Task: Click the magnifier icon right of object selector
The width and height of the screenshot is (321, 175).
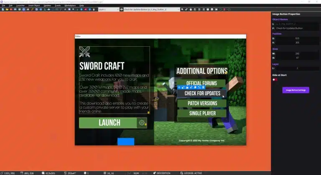Action: (182, 10)
